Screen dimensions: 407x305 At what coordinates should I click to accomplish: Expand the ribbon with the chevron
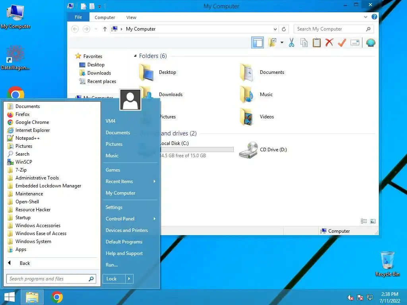(x=366, y=17)
